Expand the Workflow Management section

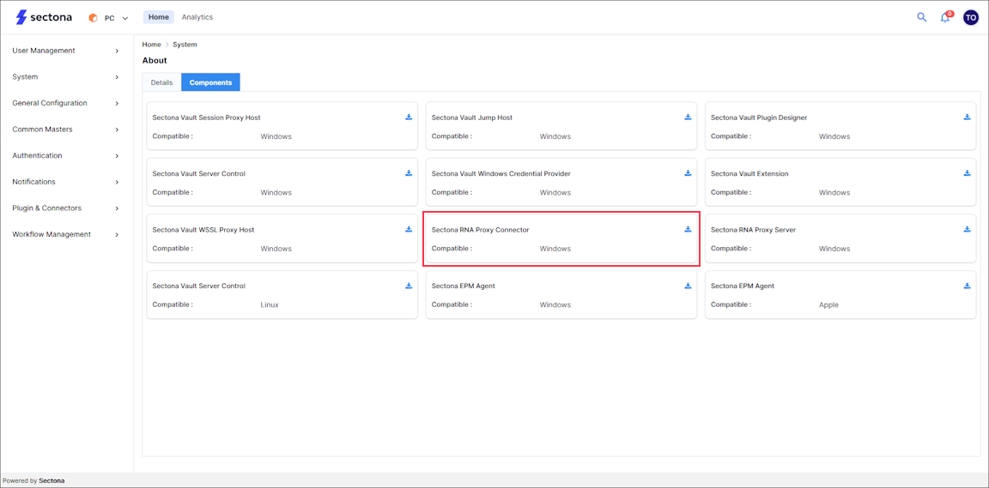[x=66, y=234]
